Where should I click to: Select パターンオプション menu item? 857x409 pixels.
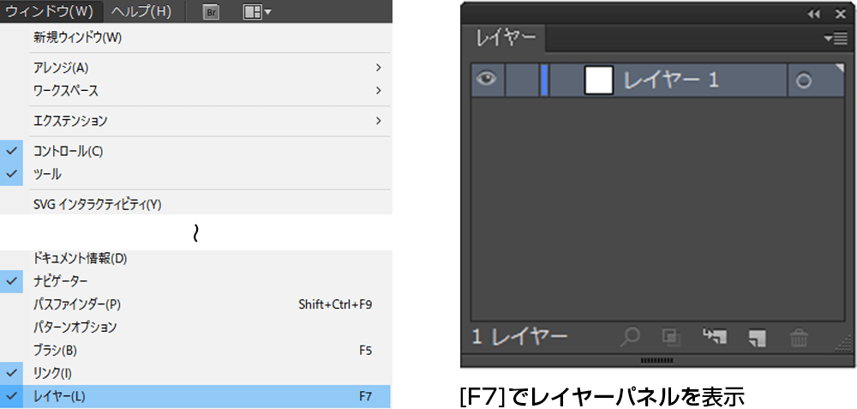pos(195,327)
